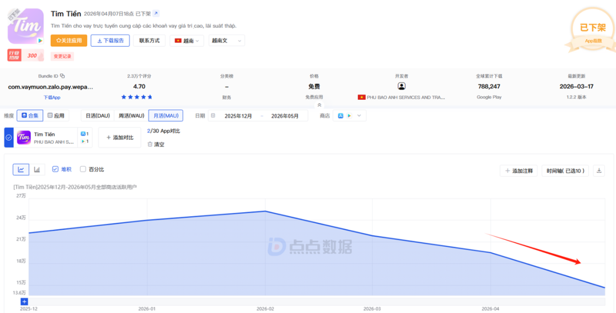
Task: Click the 关注应用 follow app button
Action: pyautogui.click(x=69, y=40)
